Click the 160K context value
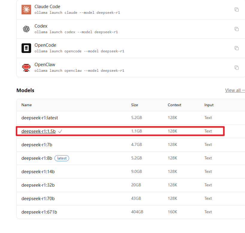This screenshot has height=233, width=245. (173, 212)
